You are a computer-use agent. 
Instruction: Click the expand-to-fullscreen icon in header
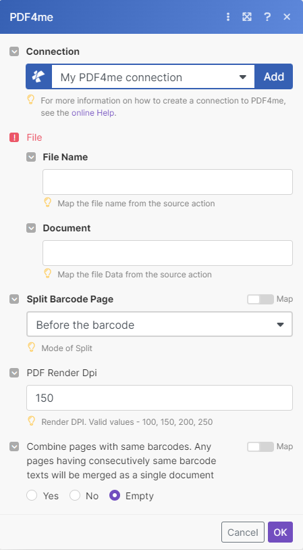click(247, 17)
